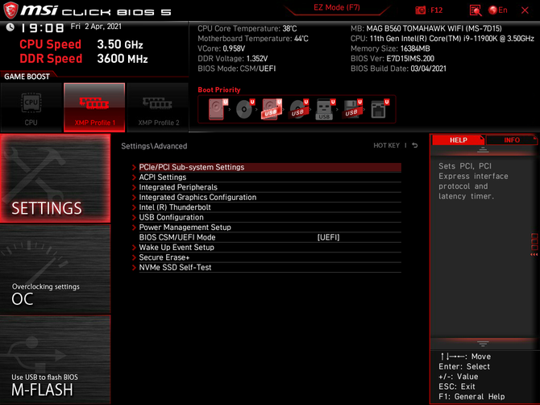Screen dimensions: 540x405
Task: Select the USB key boot device icon
Action: pos(325,109)
